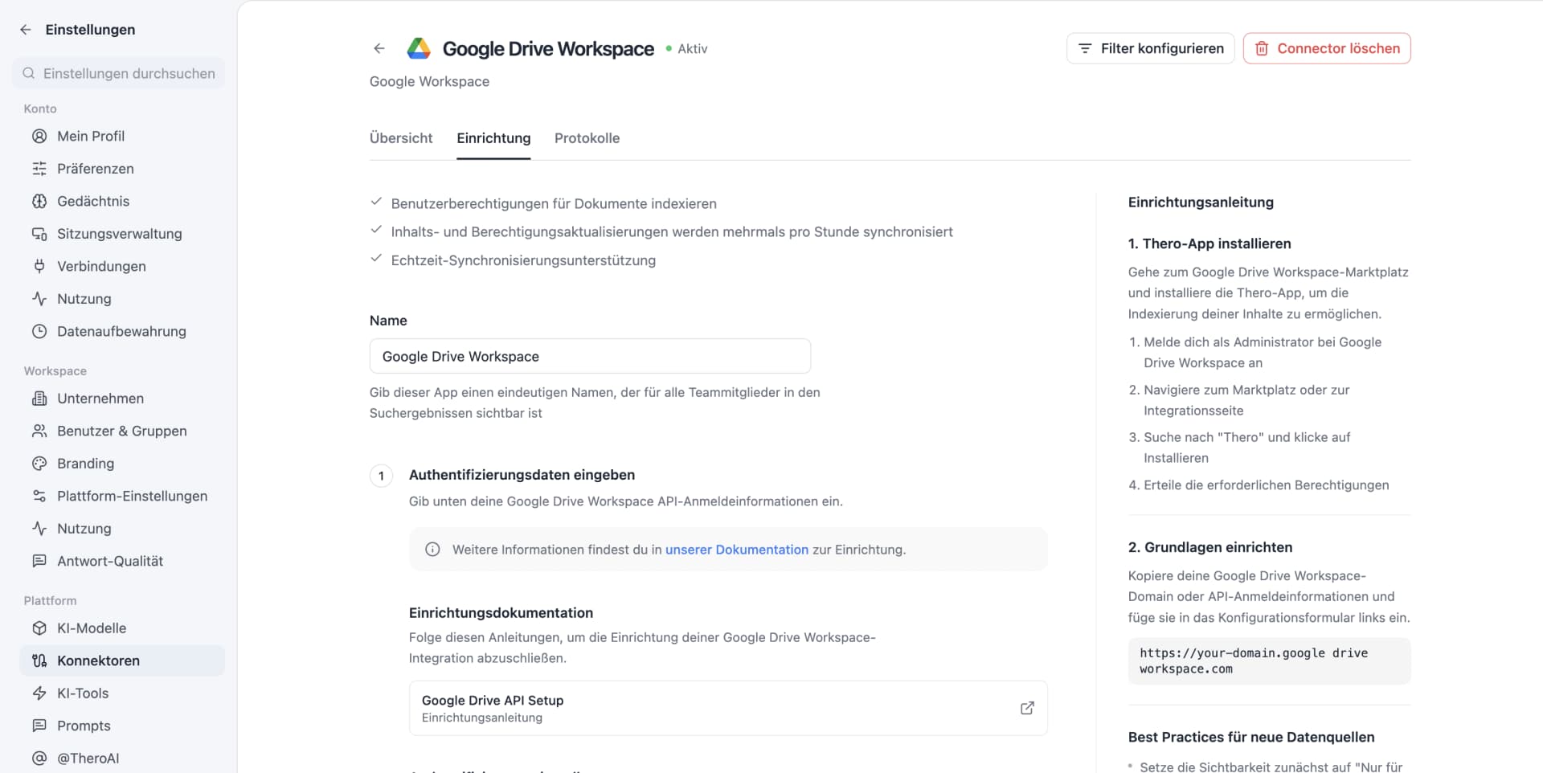Click heading Best Practices für neue Datenquellen
Screen dimensions: 1543x773
pos(1251,737)
